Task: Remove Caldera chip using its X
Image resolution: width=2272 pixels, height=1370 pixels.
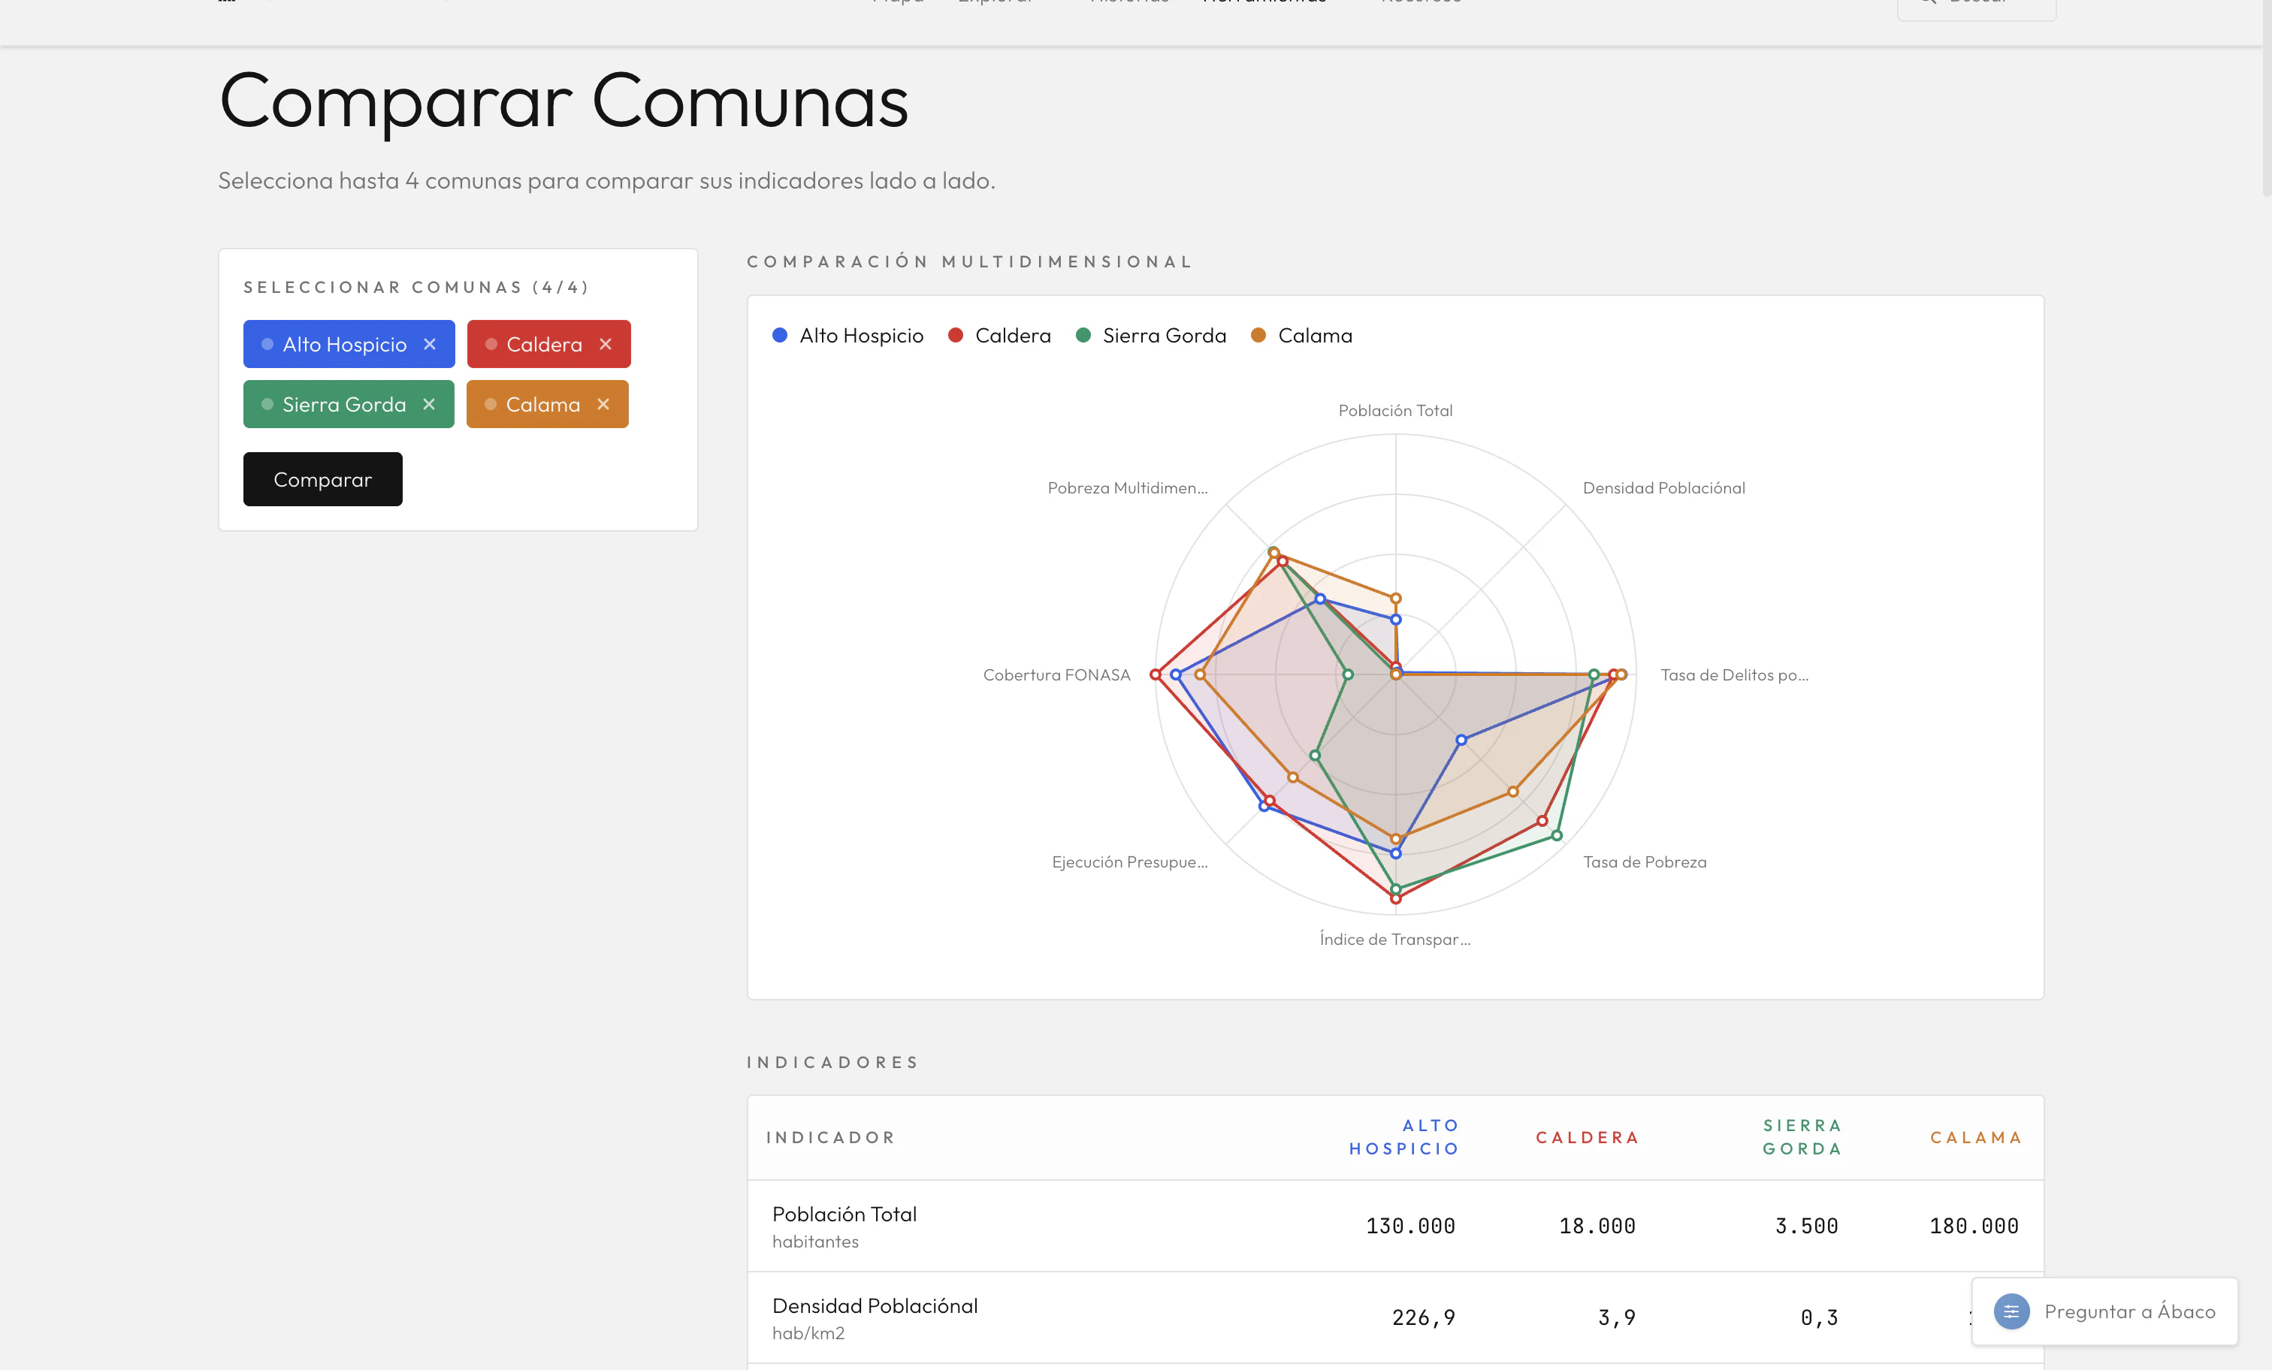Action: click(606, 344)
